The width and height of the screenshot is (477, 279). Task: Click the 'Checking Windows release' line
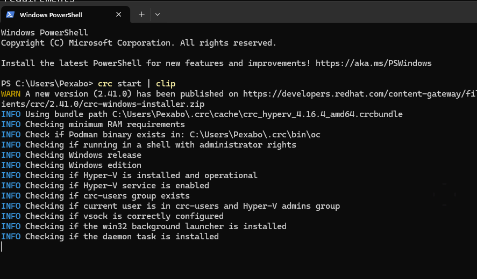71,155
